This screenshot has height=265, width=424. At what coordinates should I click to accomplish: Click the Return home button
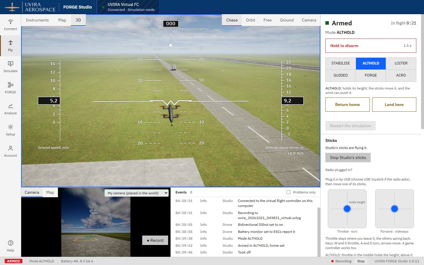coord(347,105)
